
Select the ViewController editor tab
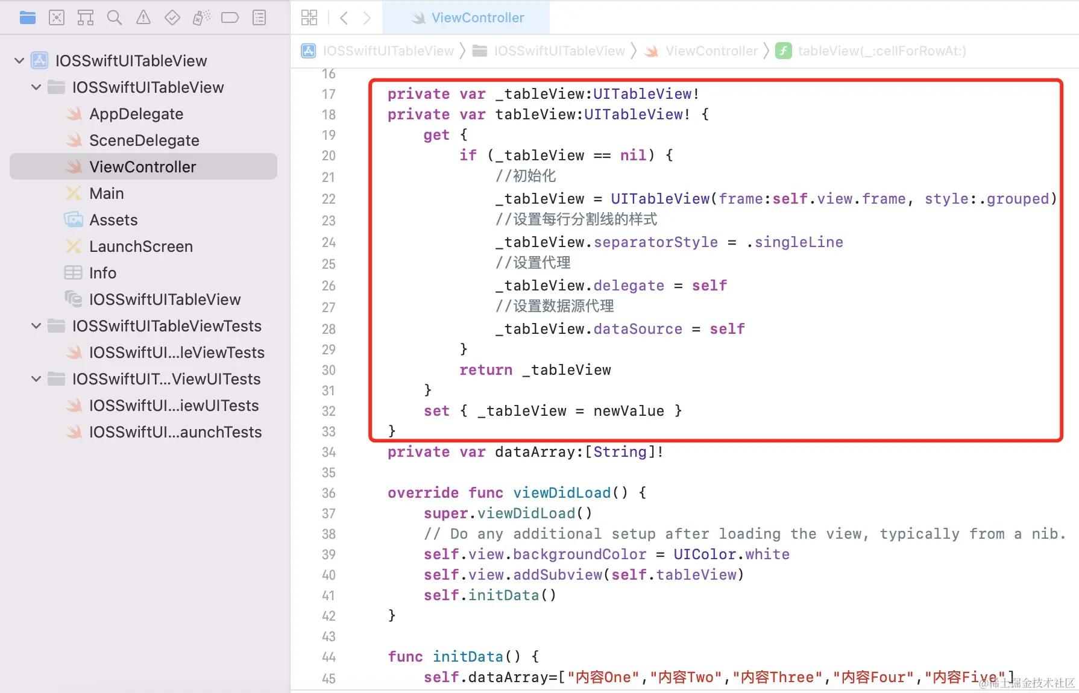[467, 18]
